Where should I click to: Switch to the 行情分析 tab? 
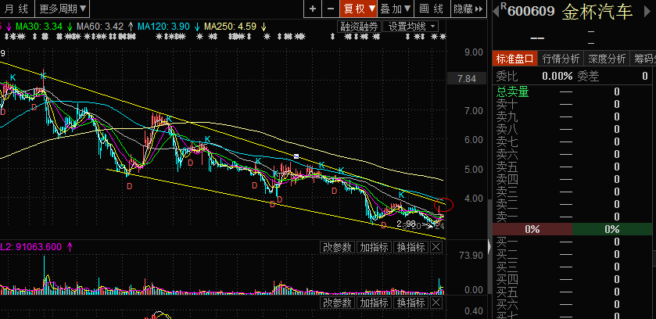click(x=561, y=59)
